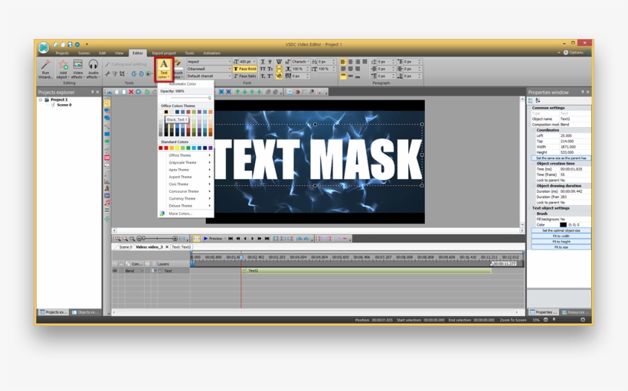Open Video effects in ribbon

77,69
